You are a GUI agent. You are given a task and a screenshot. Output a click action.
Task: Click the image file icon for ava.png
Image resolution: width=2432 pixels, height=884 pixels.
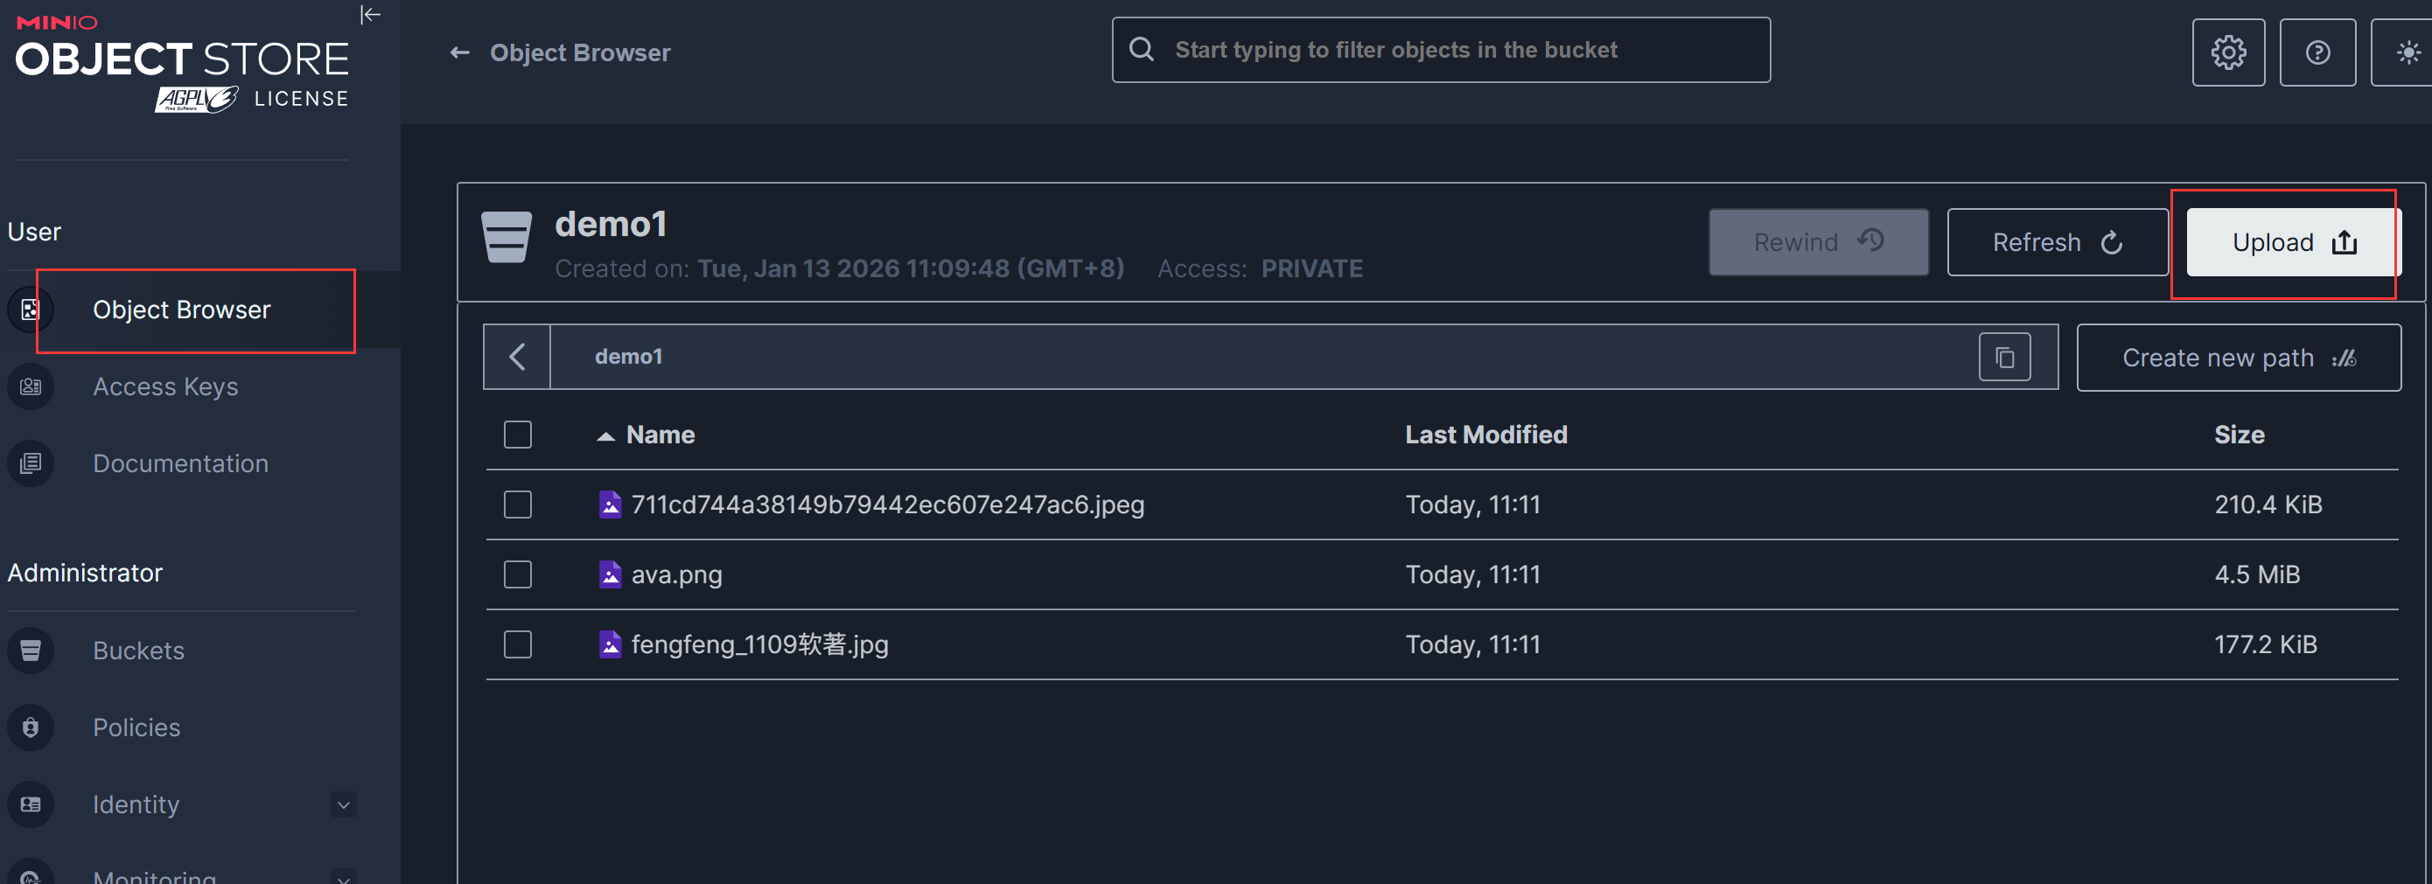tap(610, 574)
